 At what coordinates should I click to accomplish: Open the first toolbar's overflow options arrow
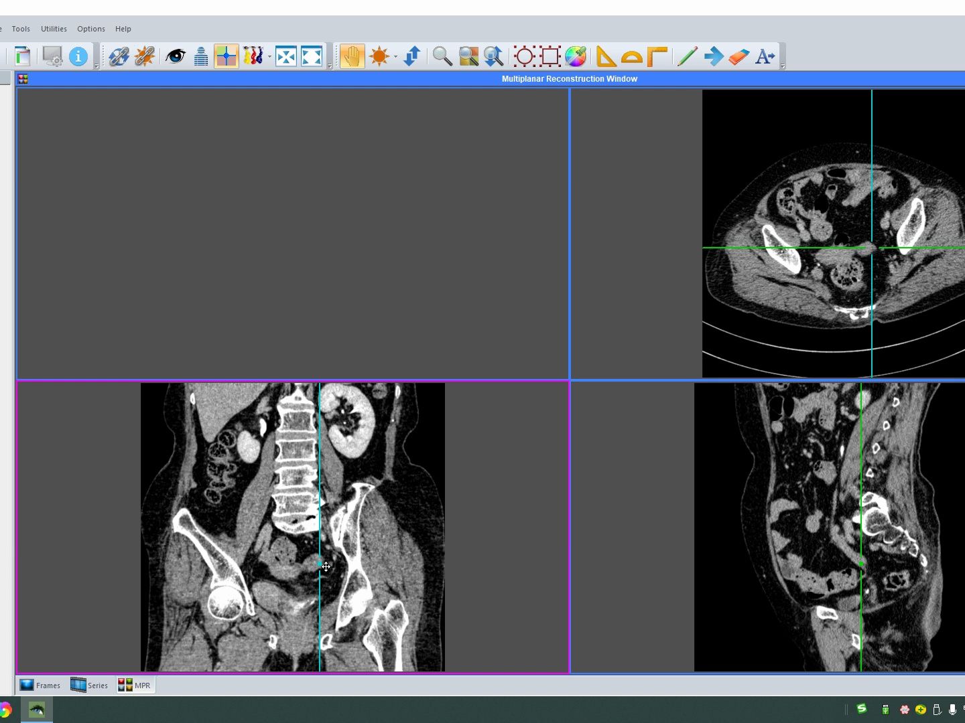[97, 66]
